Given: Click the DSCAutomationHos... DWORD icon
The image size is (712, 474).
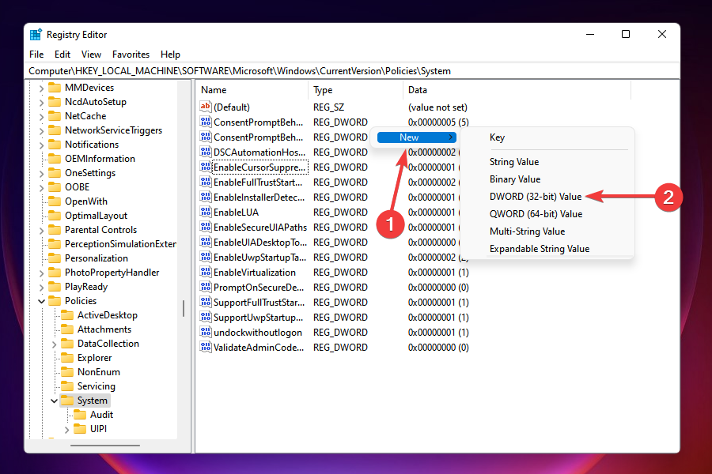Looking at the screenshot, I should (205, 152).
